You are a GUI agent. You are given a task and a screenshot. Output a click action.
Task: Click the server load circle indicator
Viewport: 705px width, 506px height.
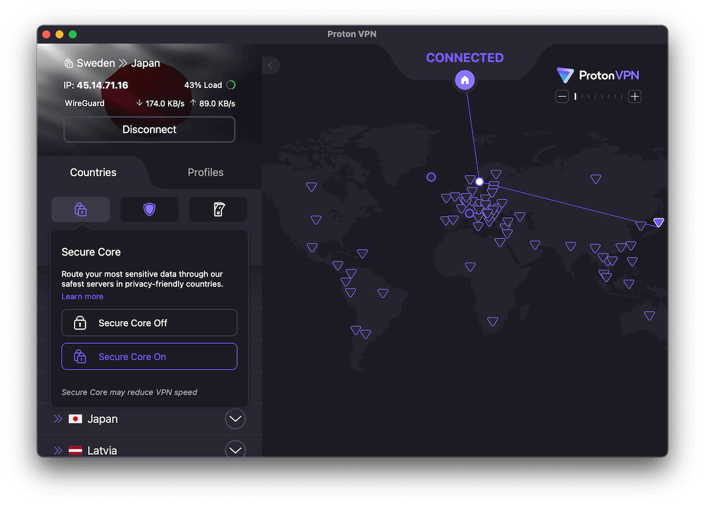coord(231,85)
